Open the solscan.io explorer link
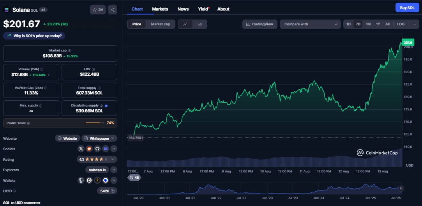Image resolution: width=422 pixels, height=206 pixels. 97,170
